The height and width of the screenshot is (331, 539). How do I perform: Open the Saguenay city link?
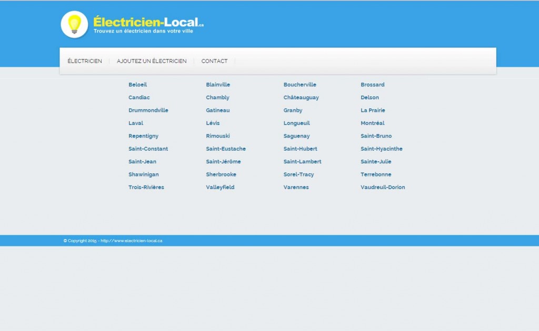point(296,136)
